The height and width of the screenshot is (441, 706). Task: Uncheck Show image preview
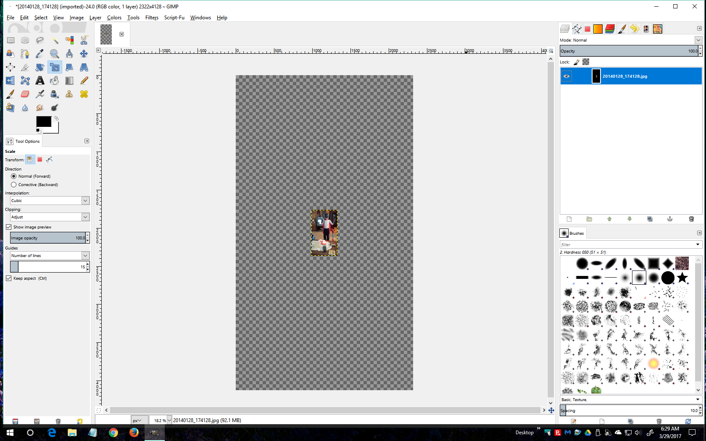click(x=9, y=227)
